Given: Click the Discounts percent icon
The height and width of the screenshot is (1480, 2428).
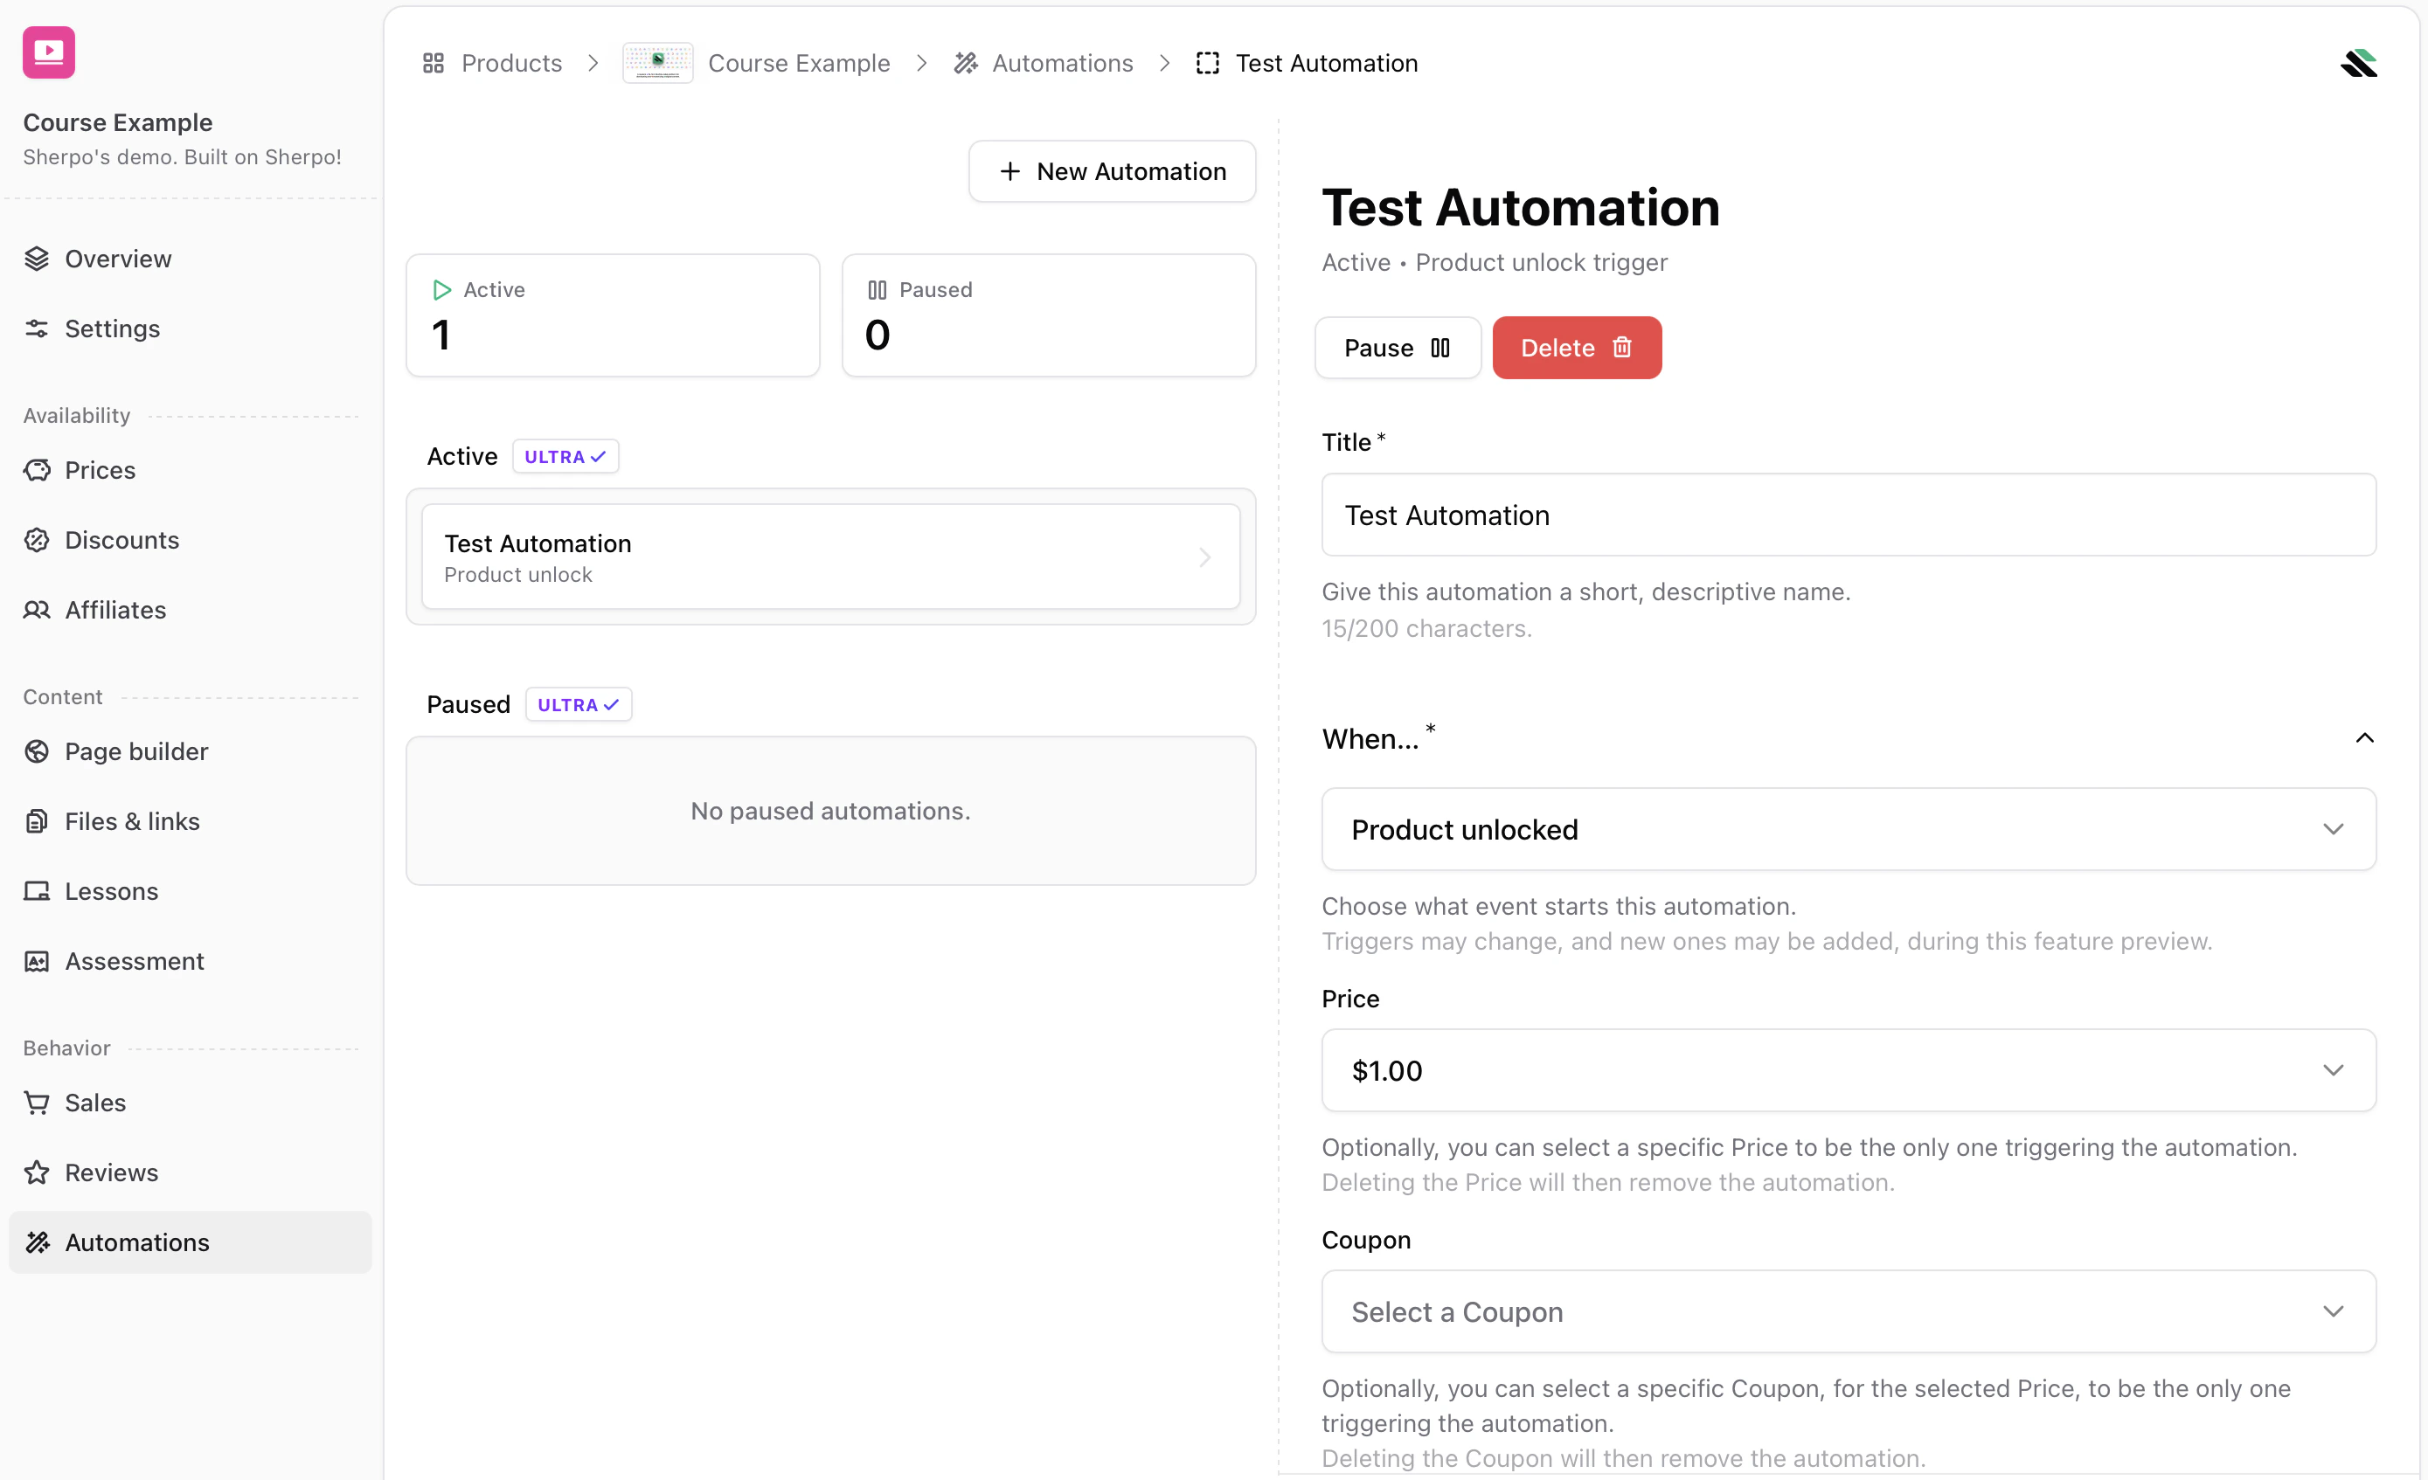Looking at the screenshot, I should coord(37,540).
